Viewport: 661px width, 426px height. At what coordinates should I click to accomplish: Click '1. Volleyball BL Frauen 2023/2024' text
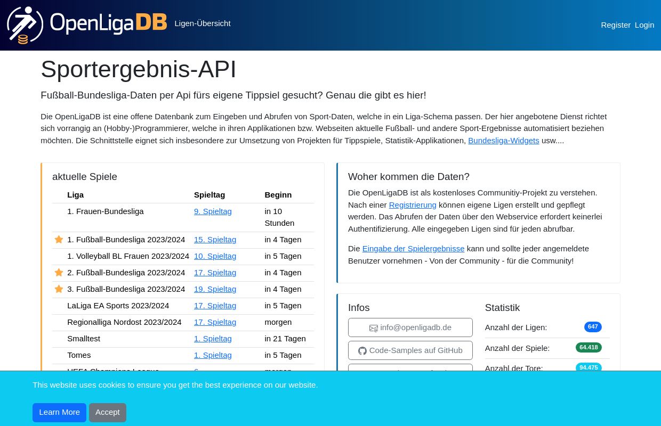128,256
